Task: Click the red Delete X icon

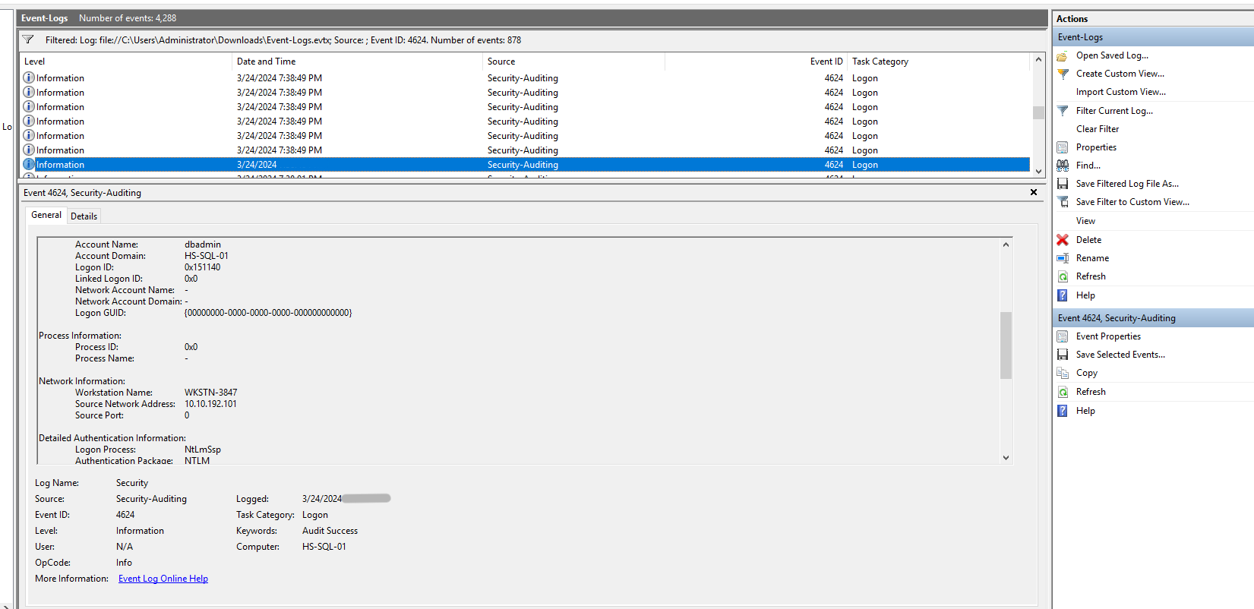Action: pos(1063,240)
